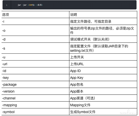The image size is (139, 116).
Task: Click the "上传URL" description cell
Action: tap(103, 64)
